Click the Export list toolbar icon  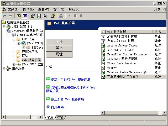[45, 16]
